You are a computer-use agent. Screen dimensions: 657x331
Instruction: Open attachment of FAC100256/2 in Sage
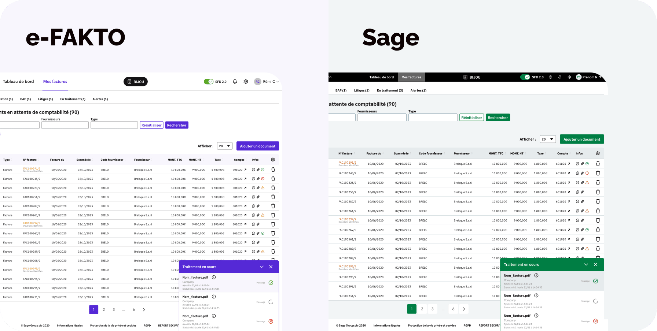[583, 192]
